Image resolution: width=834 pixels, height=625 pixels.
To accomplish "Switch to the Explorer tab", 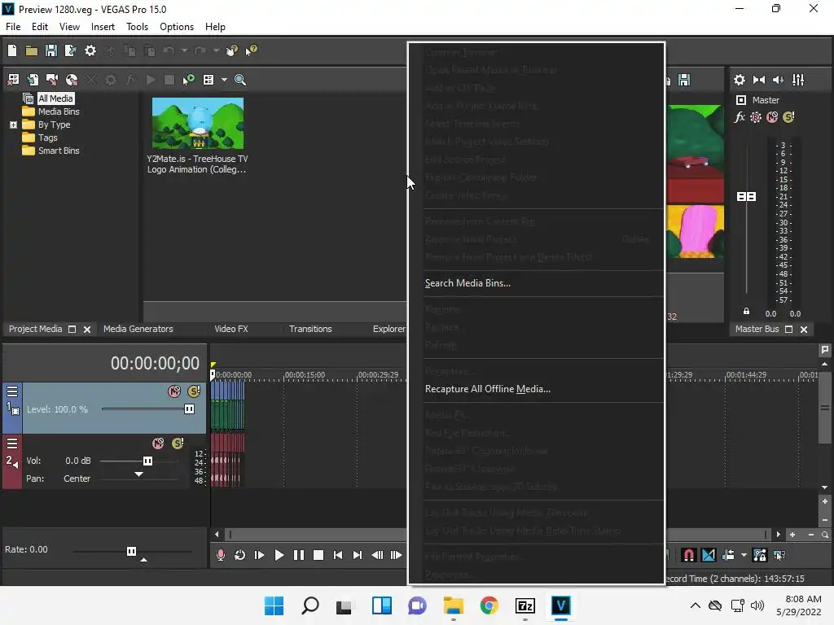I will point(388,329).
